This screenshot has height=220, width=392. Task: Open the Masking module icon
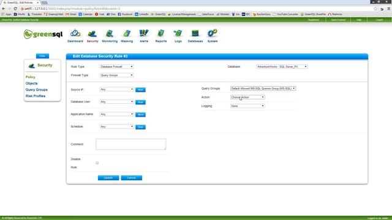coord(127,36)
